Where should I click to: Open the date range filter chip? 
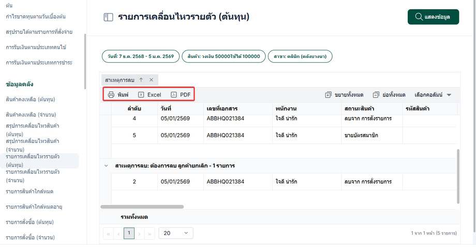[141, 56]
